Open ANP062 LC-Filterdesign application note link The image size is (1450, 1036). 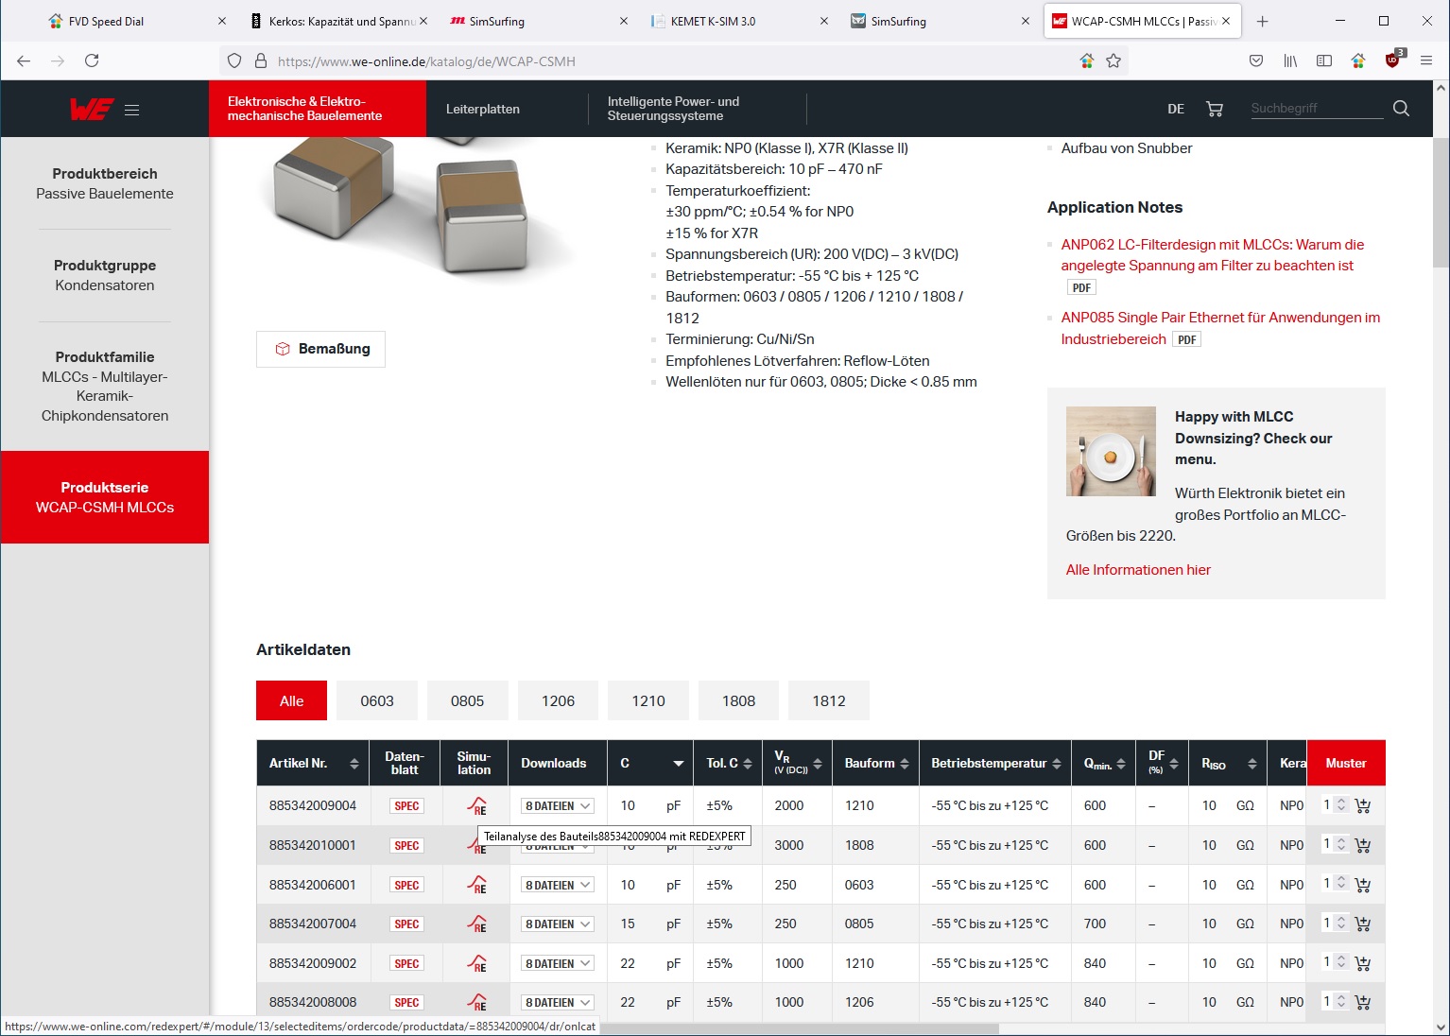tap(1212, 255)
